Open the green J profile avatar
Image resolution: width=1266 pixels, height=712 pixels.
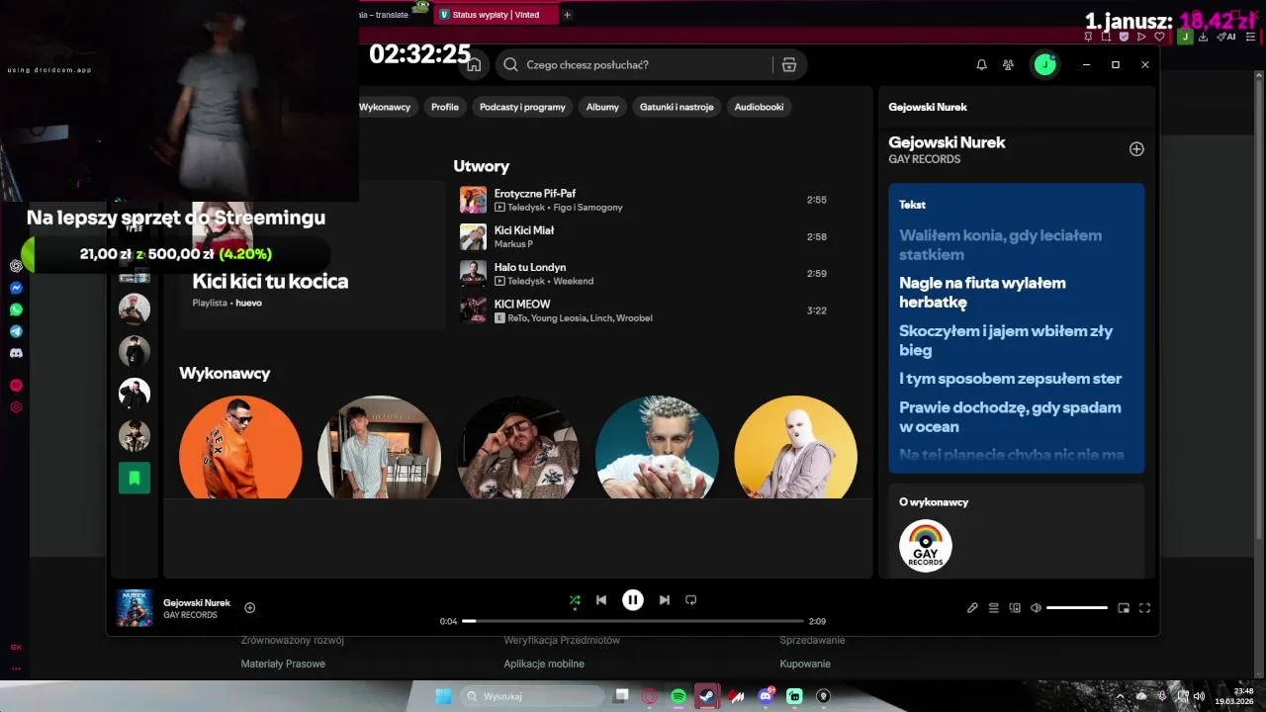[x=1044, y=64]
